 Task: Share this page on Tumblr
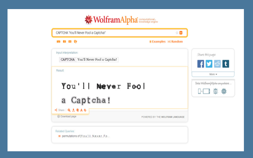tap(226, 64)
